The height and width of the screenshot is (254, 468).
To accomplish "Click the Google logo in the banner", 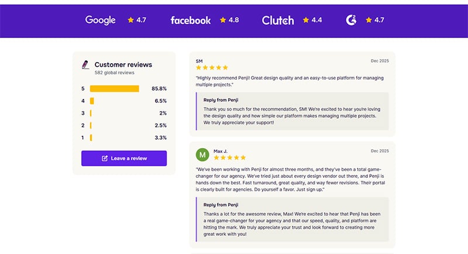I will [x=100, y=20].
